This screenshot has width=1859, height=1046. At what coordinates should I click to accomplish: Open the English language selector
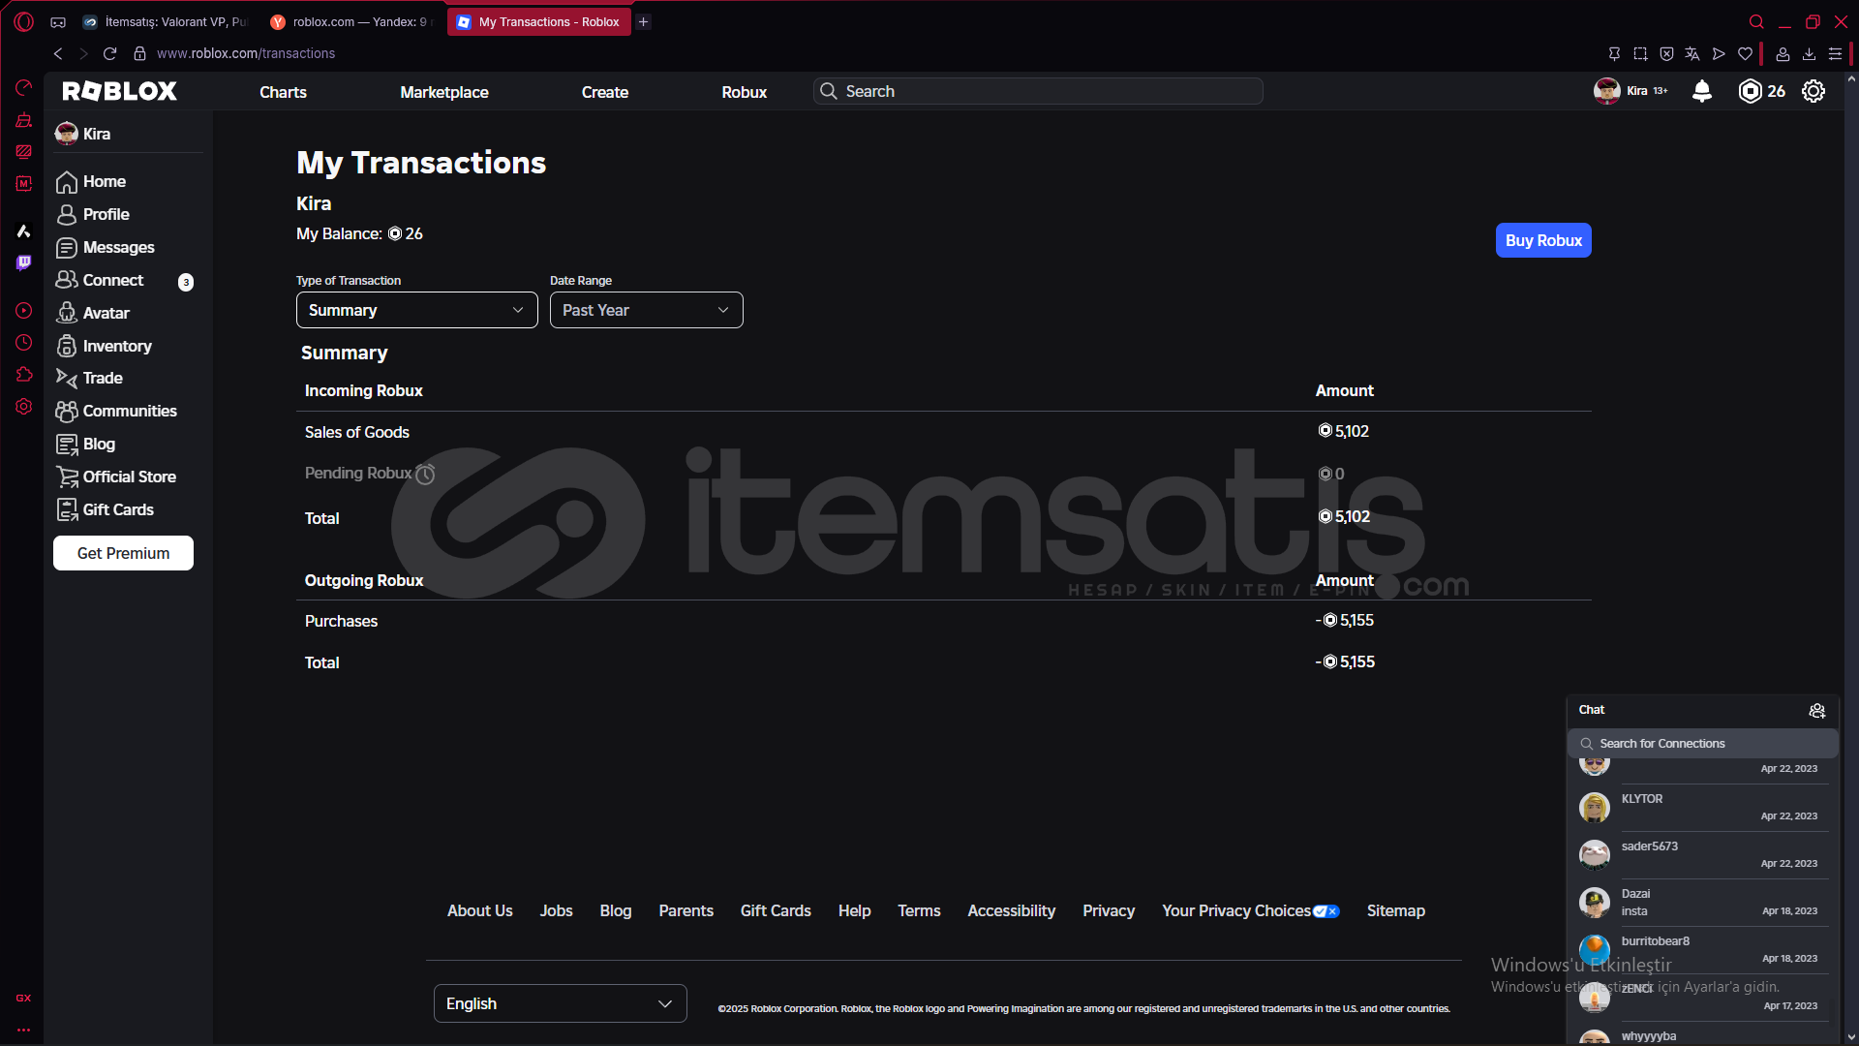tap(560, 1003)
